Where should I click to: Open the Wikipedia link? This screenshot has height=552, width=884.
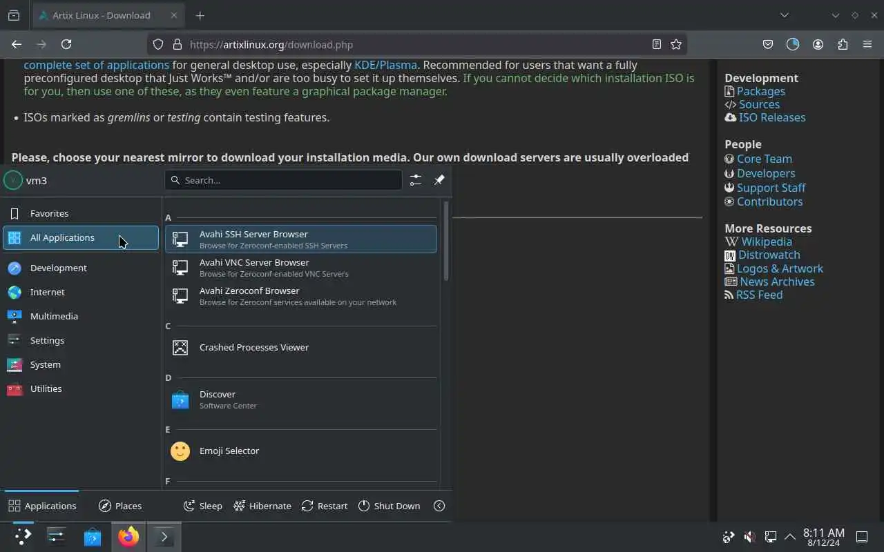pos(767,241)
